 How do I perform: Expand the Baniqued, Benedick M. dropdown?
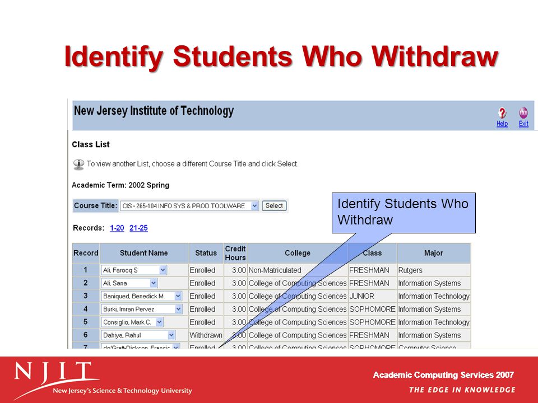click(x=178, y=296)
